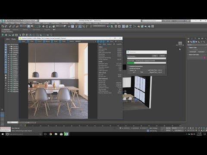Open the reference coordinate system dropdown
The width and height of the screenshot is (207, 155).
tap(59, 26)
